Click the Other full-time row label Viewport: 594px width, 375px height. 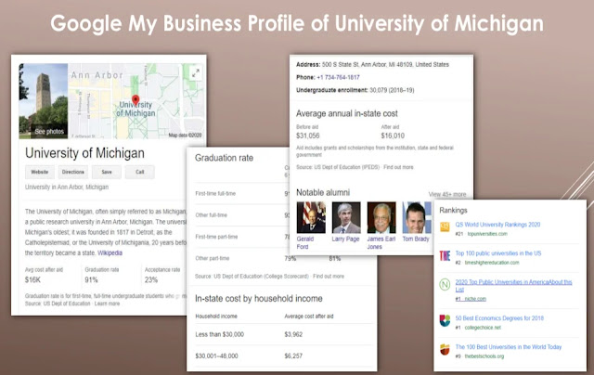(x=212, y=215)
